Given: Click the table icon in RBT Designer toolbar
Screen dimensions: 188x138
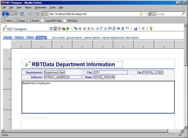Looking at the screenshot, I should [51, 29].
